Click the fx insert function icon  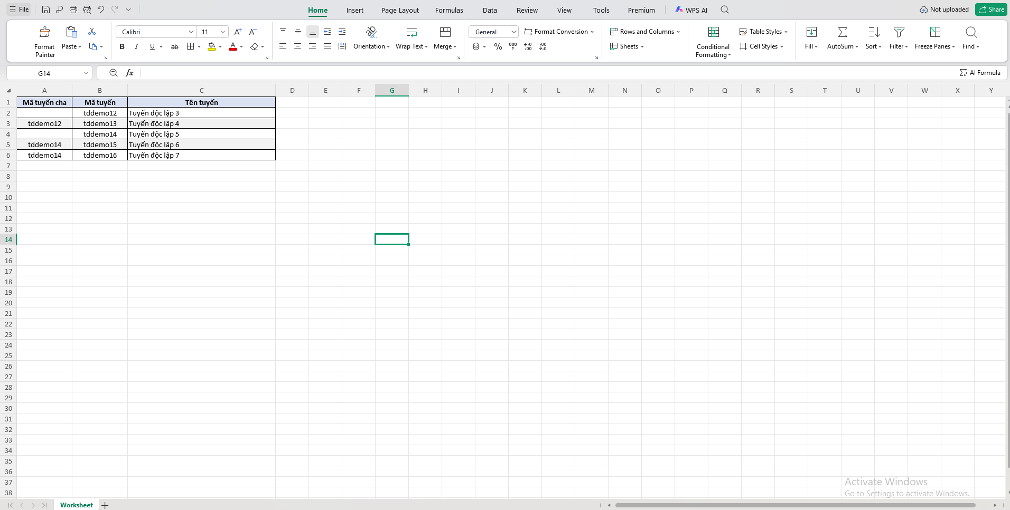[x=129, y=73]
